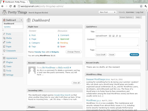Collapse sidebar using separator below Updates
The image size is (148, 111).
click(x=13, y=30)
